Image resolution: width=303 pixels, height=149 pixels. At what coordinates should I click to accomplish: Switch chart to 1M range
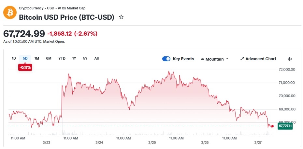pos(37,58)
